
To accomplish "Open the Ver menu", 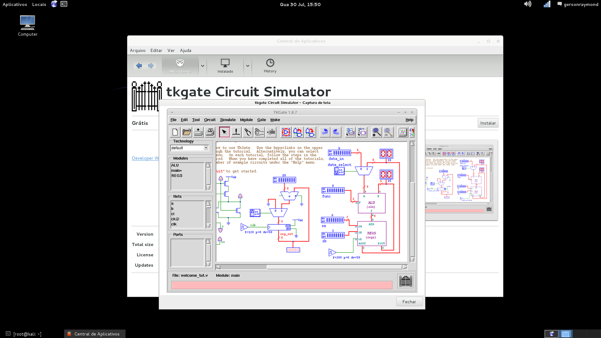I will pos(171,50).
